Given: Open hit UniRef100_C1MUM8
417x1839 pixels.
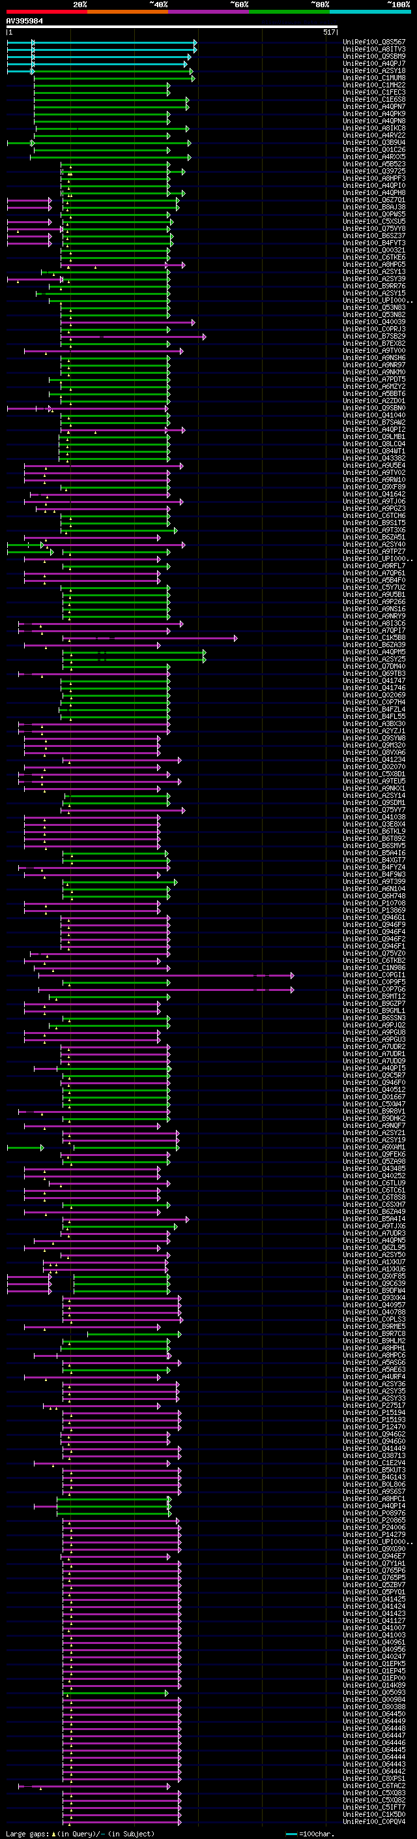Looking at the screenshot, I should (x=374, y=78).
